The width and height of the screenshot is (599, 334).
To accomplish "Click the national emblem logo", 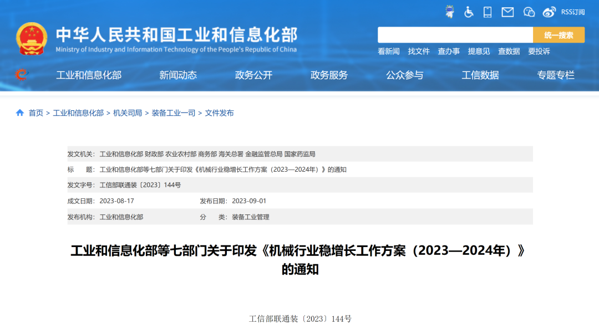I will (x=32, y=39).
